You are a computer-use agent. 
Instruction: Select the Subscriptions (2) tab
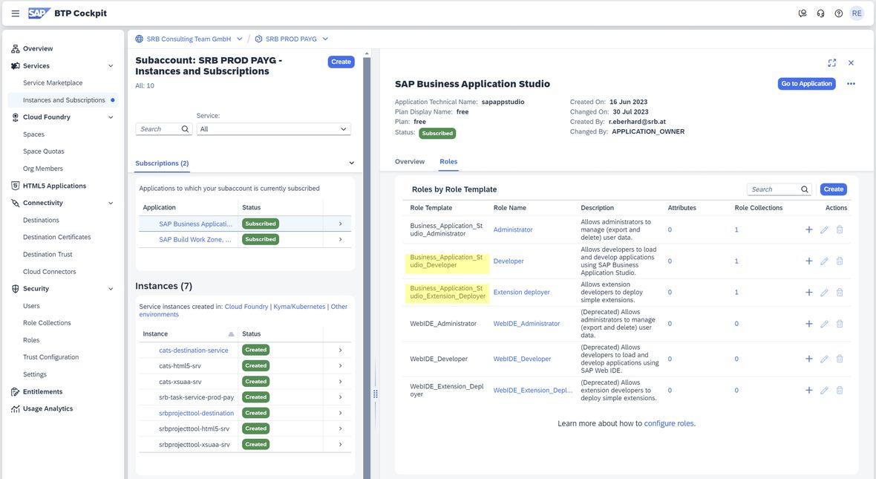click(162, 163)
